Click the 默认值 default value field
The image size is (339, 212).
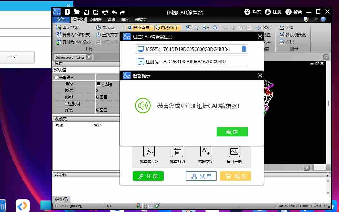[86, 70]
